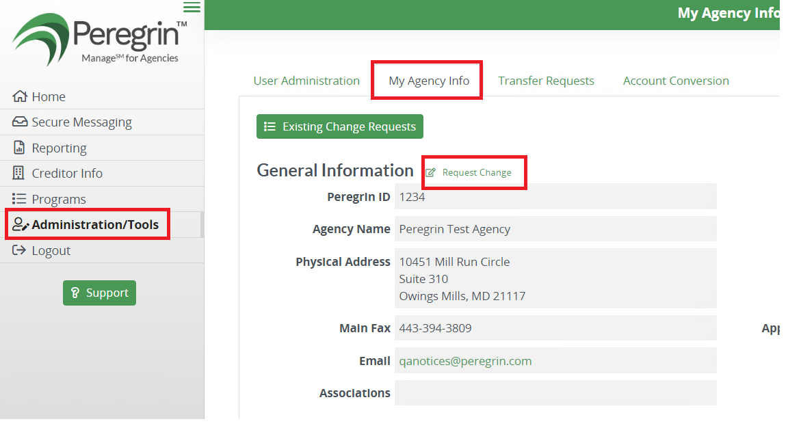Open the Transfer Requests tab
The width and height of the screenshot is (788, 443).
pos(547,81)
